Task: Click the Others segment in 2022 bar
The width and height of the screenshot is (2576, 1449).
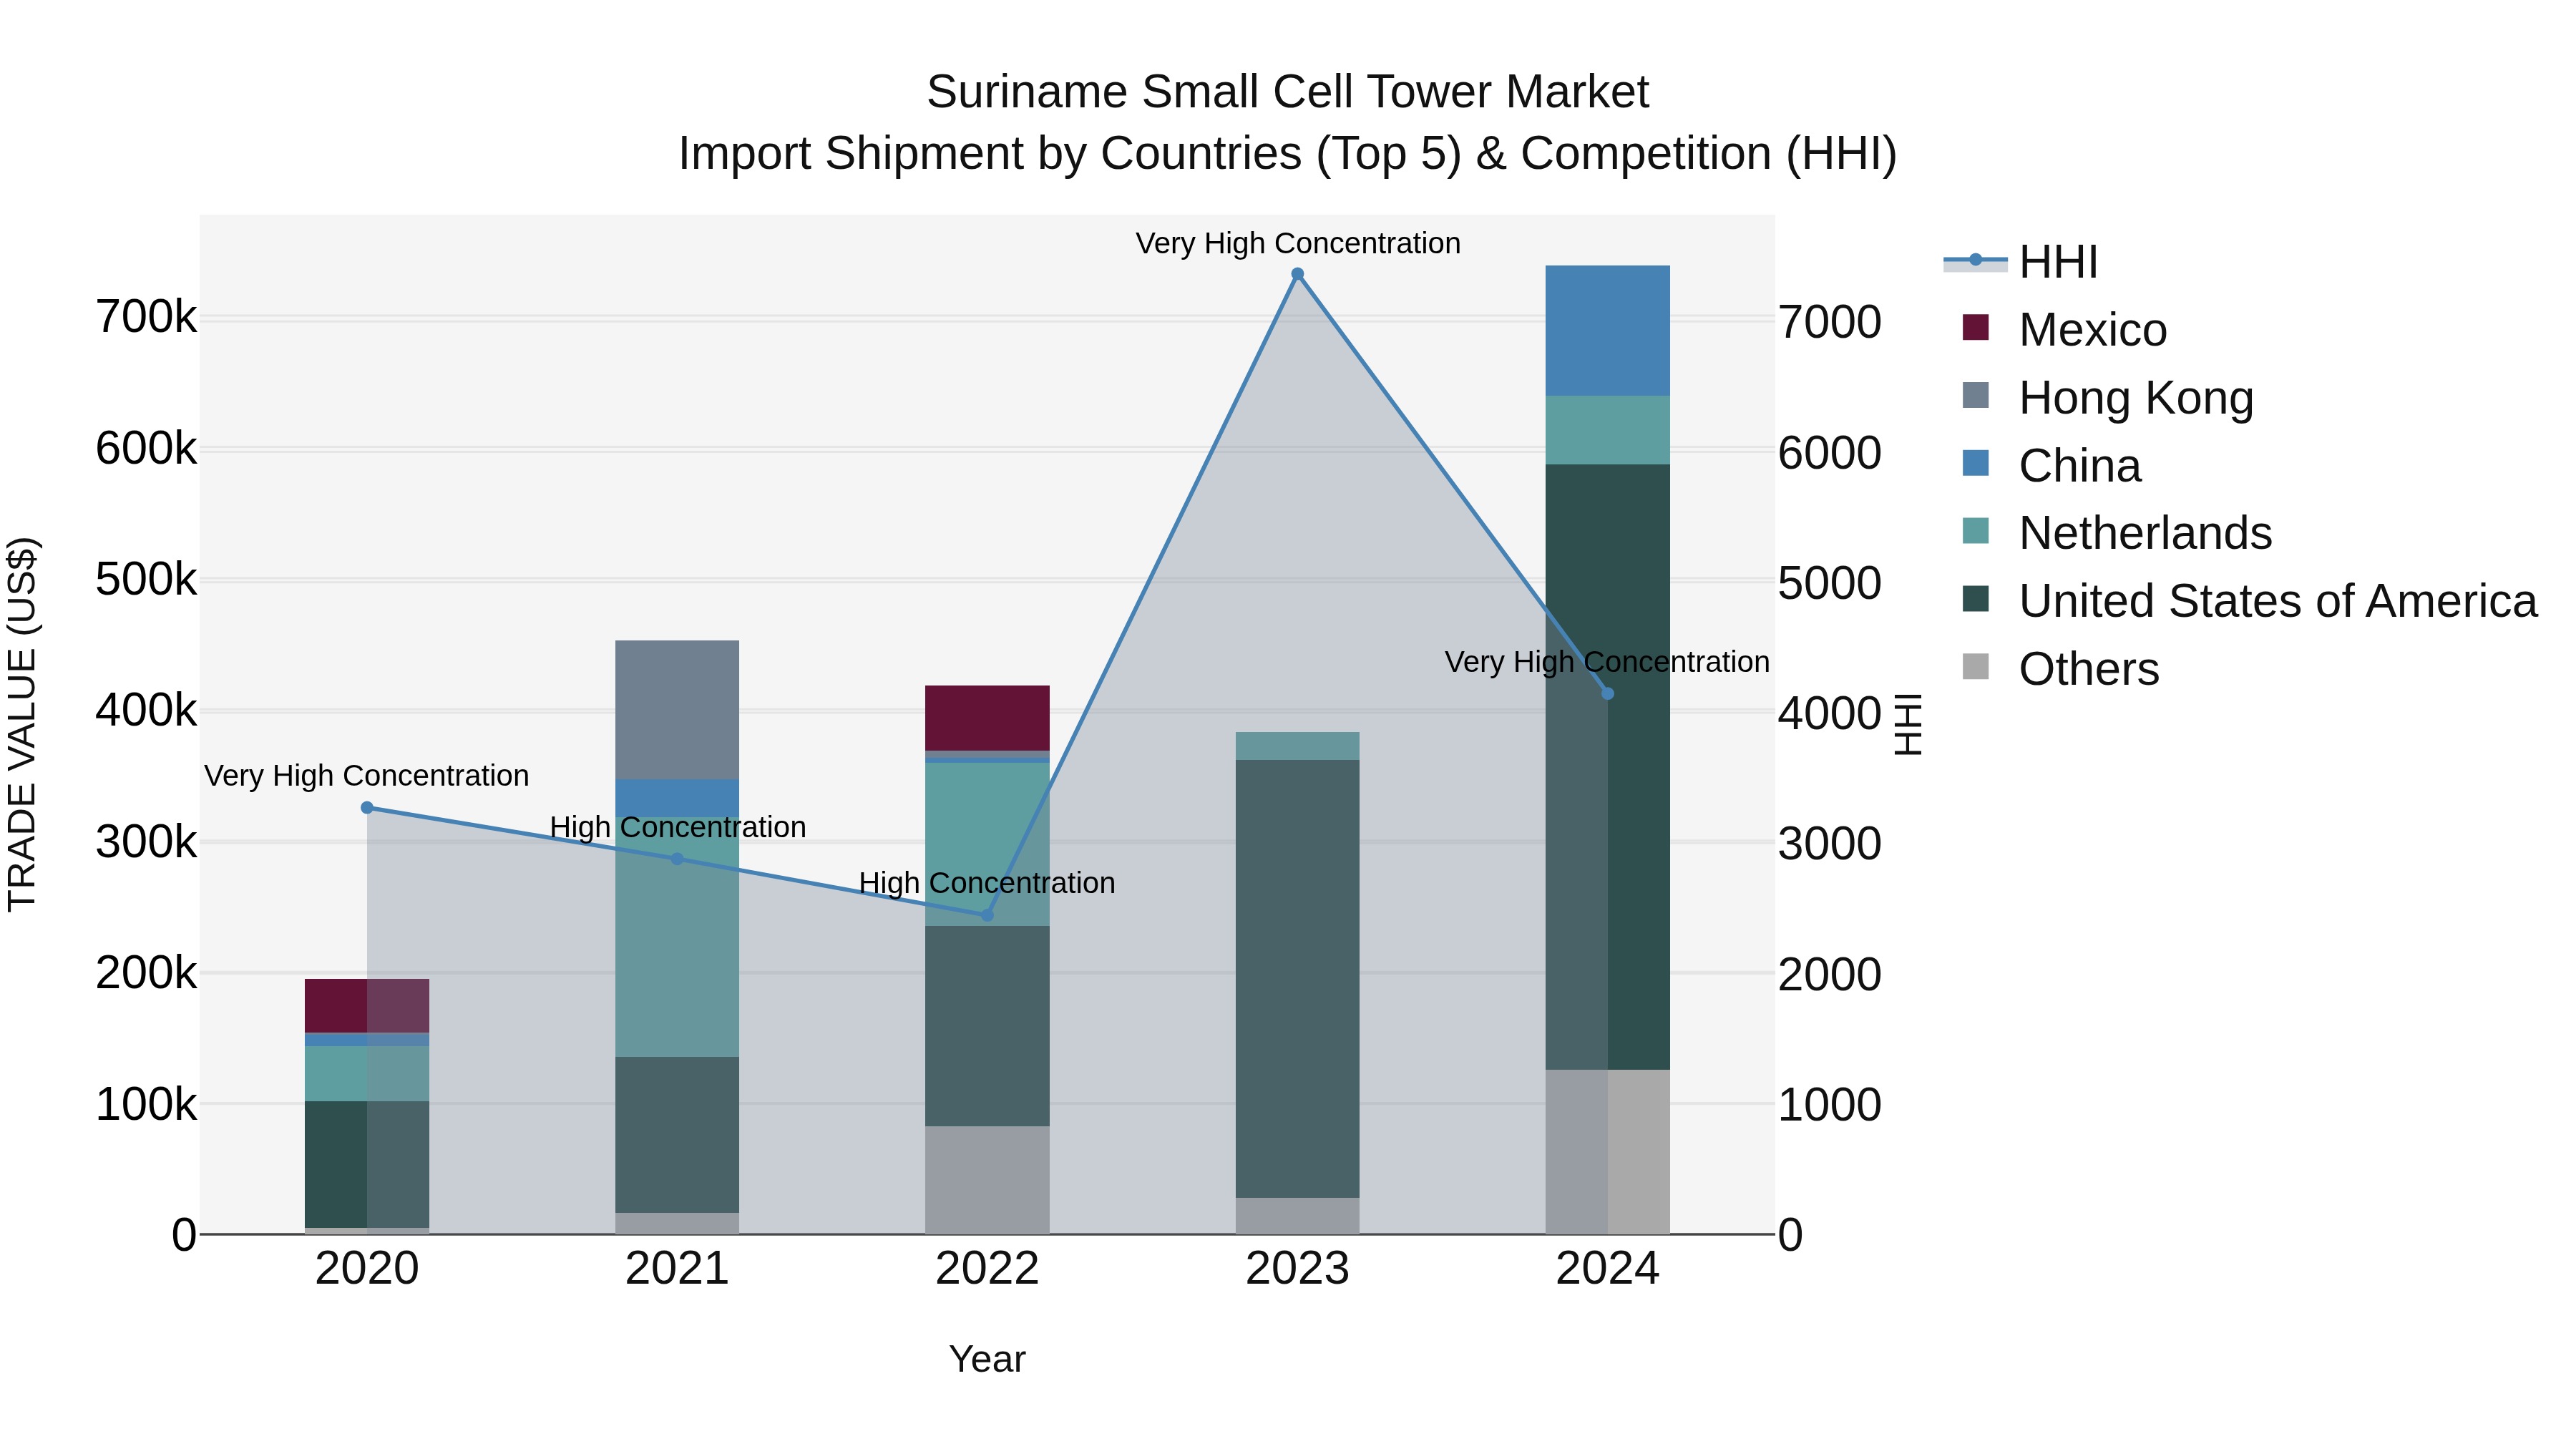Action: point(987,1180)
